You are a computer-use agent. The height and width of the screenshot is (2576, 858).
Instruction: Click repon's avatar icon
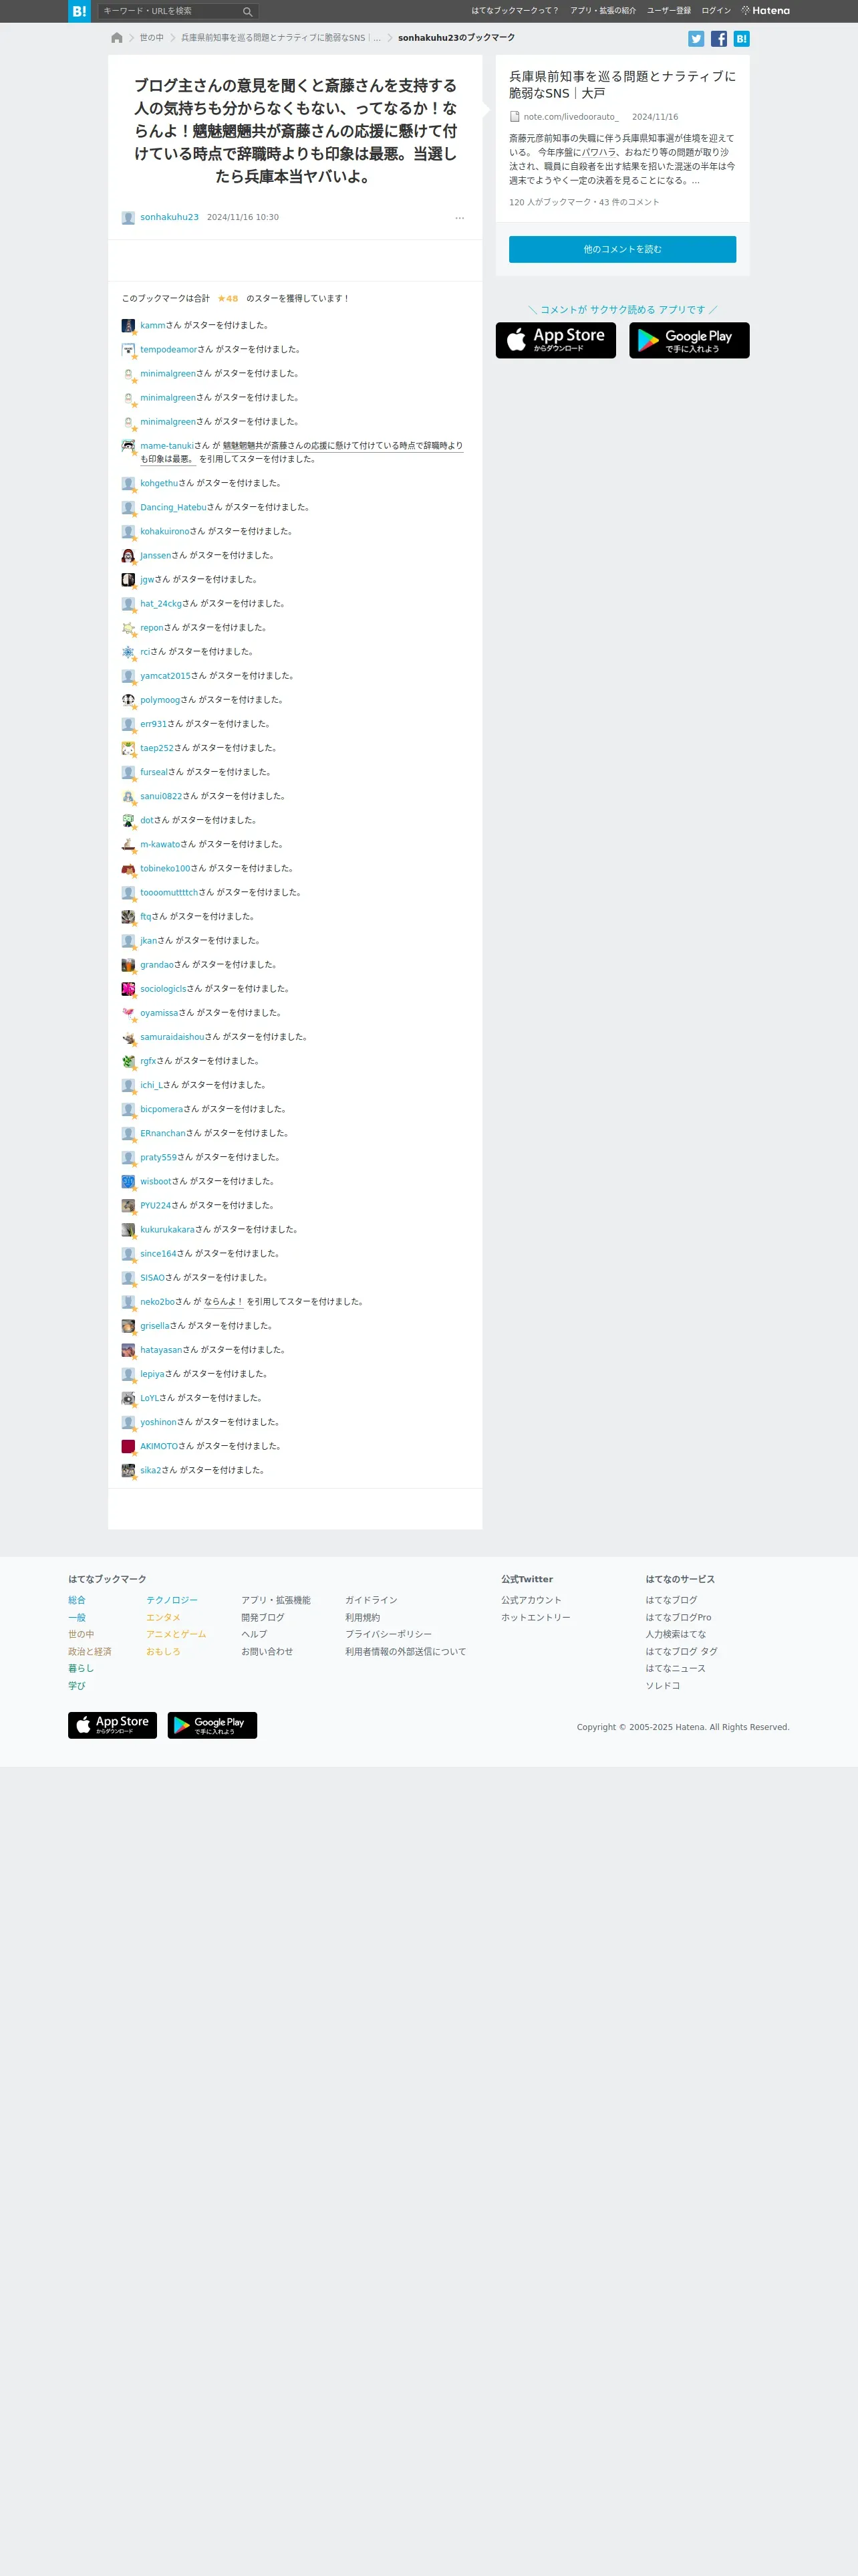point(128,628)
